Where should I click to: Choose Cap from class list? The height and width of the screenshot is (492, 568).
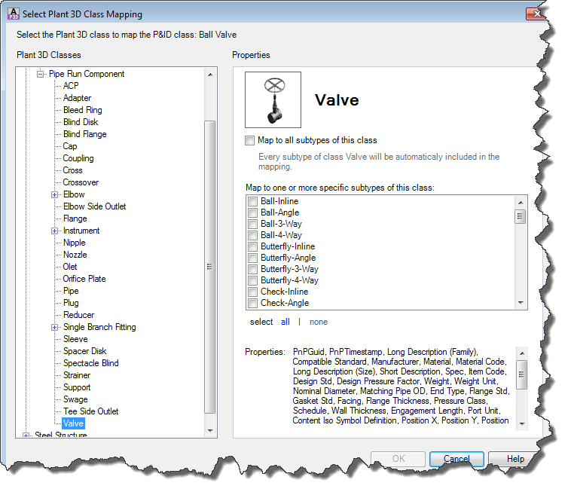tap(70, 146)
